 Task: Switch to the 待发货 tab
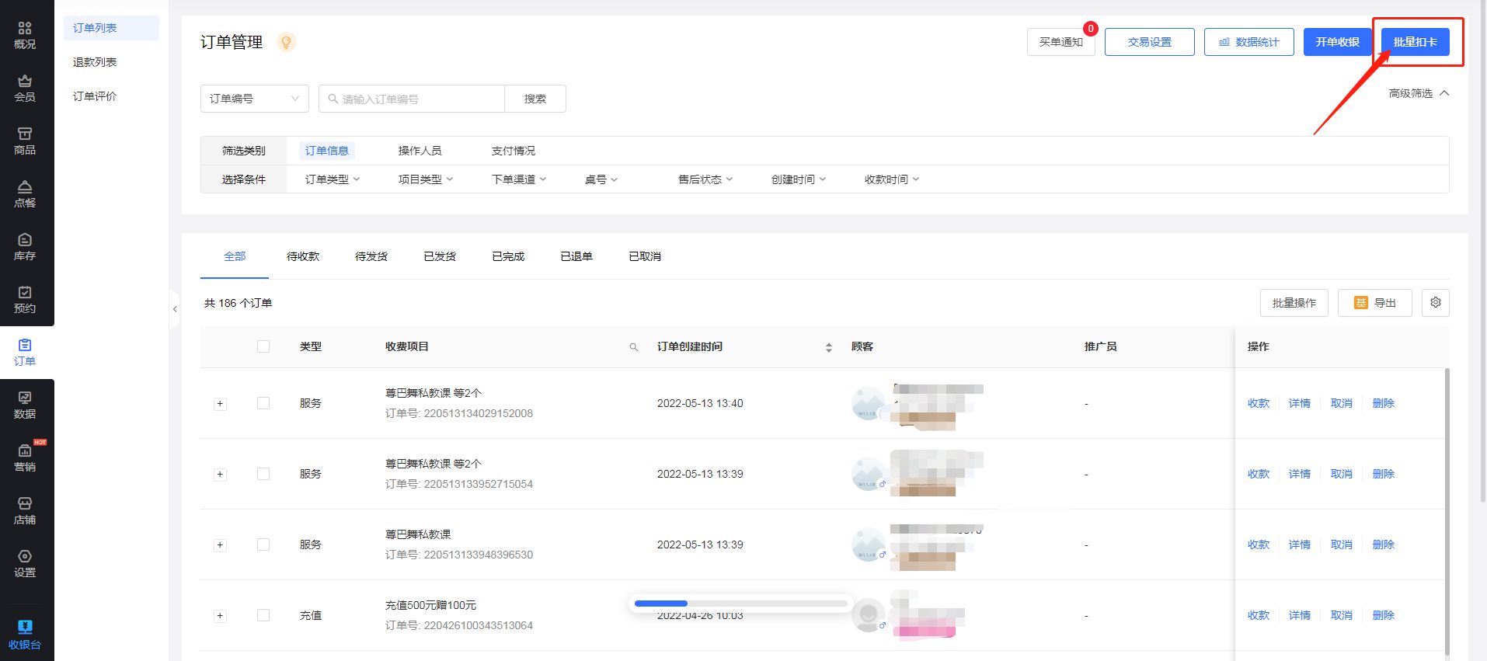(371, 256)
